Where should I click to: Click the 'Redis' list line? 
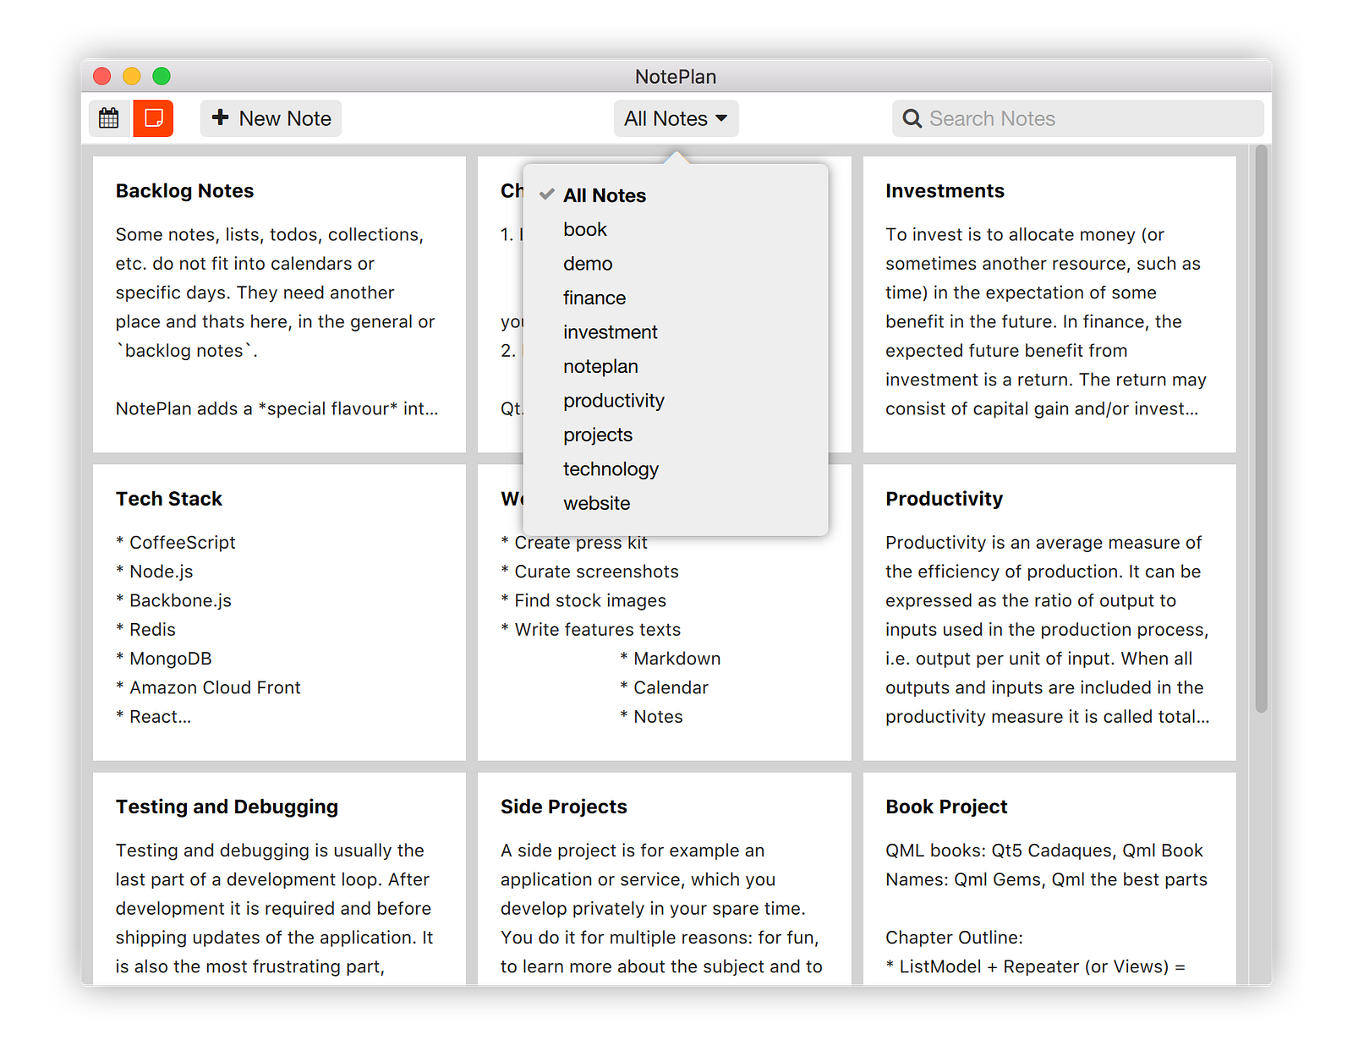point(145,630)
